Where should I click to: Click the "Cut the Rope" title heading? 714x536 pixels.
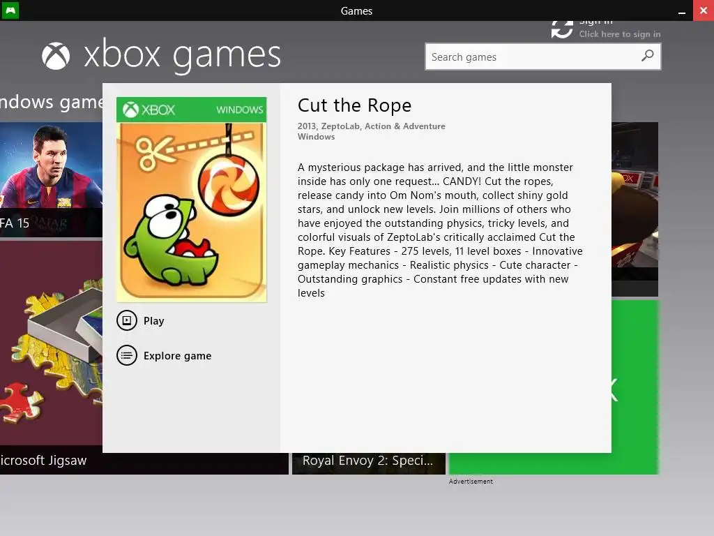coord(354,105)
